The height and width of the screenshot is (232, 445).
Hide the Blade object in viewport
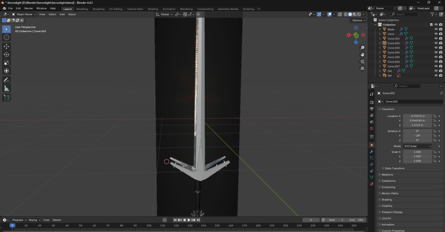tap(436, 29)
